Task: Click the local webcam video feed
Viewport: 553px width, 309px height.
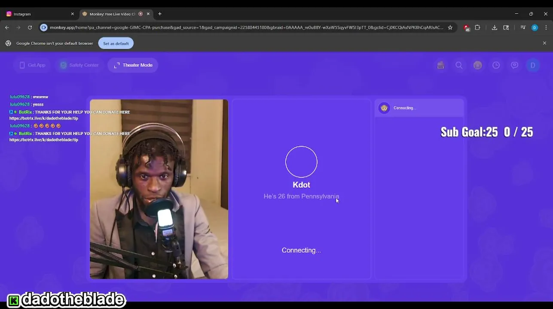Action: [159, 189]
